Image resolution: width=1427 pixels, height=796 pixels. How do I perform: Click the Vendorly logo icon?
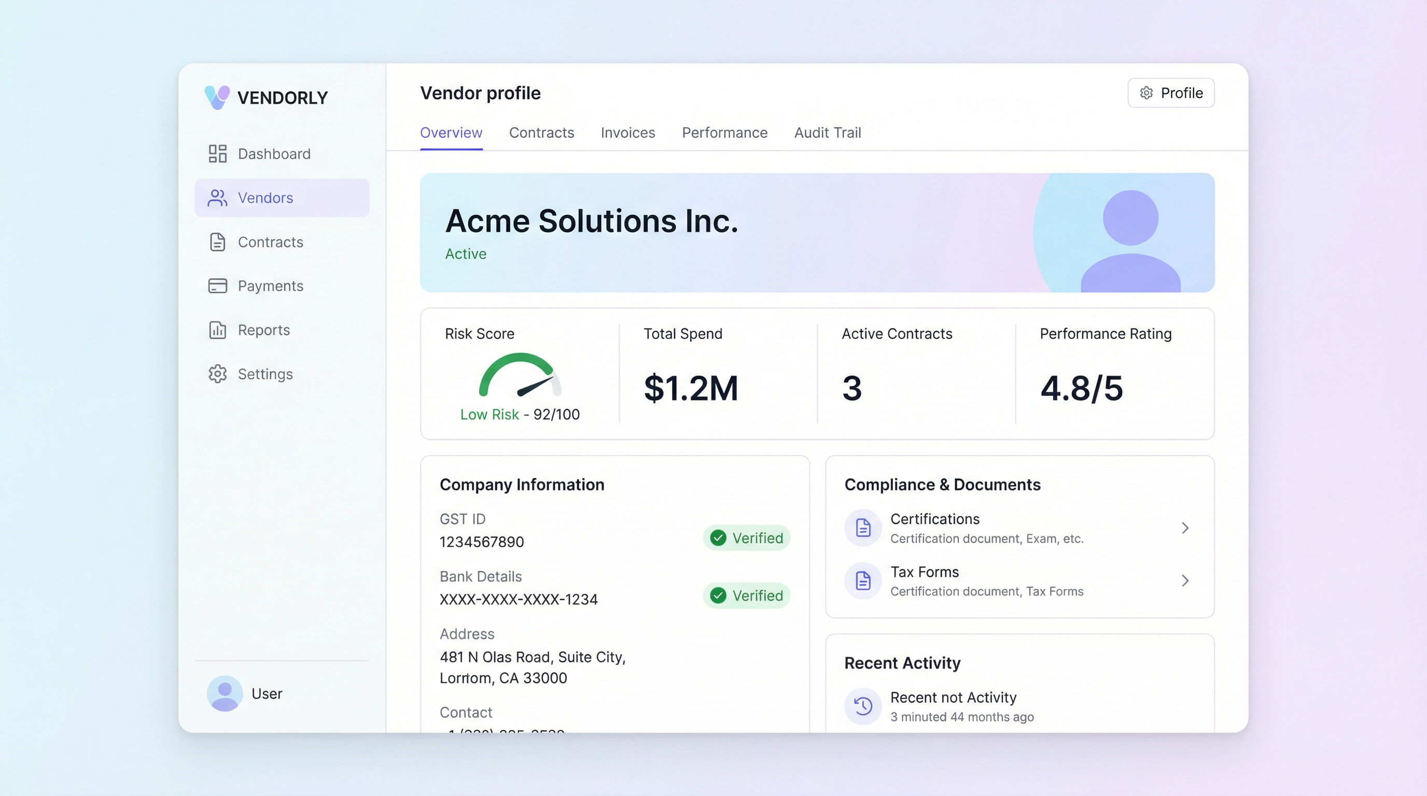217,97
